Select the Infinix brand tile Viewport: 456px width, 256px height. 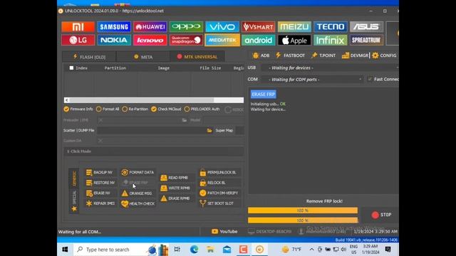click(x=331, y=40)
